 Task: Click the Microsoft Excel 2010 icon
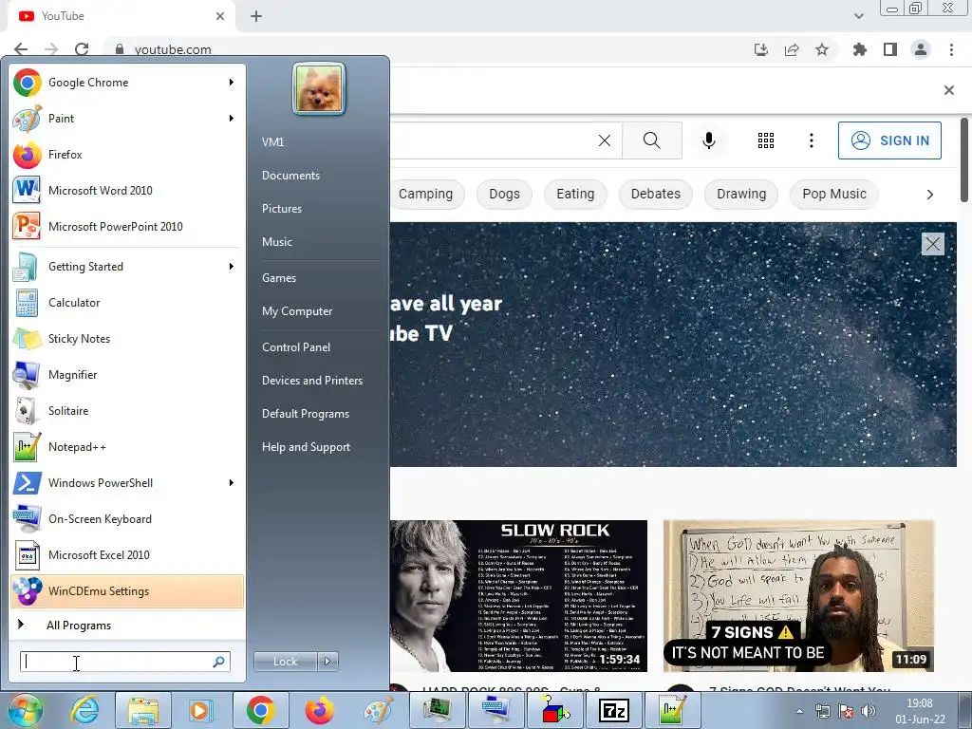coord(27,554)
